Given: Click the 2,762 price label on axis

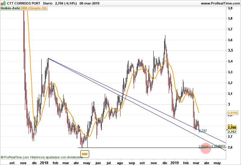Looking at the screenshot, I should (232, 132).
